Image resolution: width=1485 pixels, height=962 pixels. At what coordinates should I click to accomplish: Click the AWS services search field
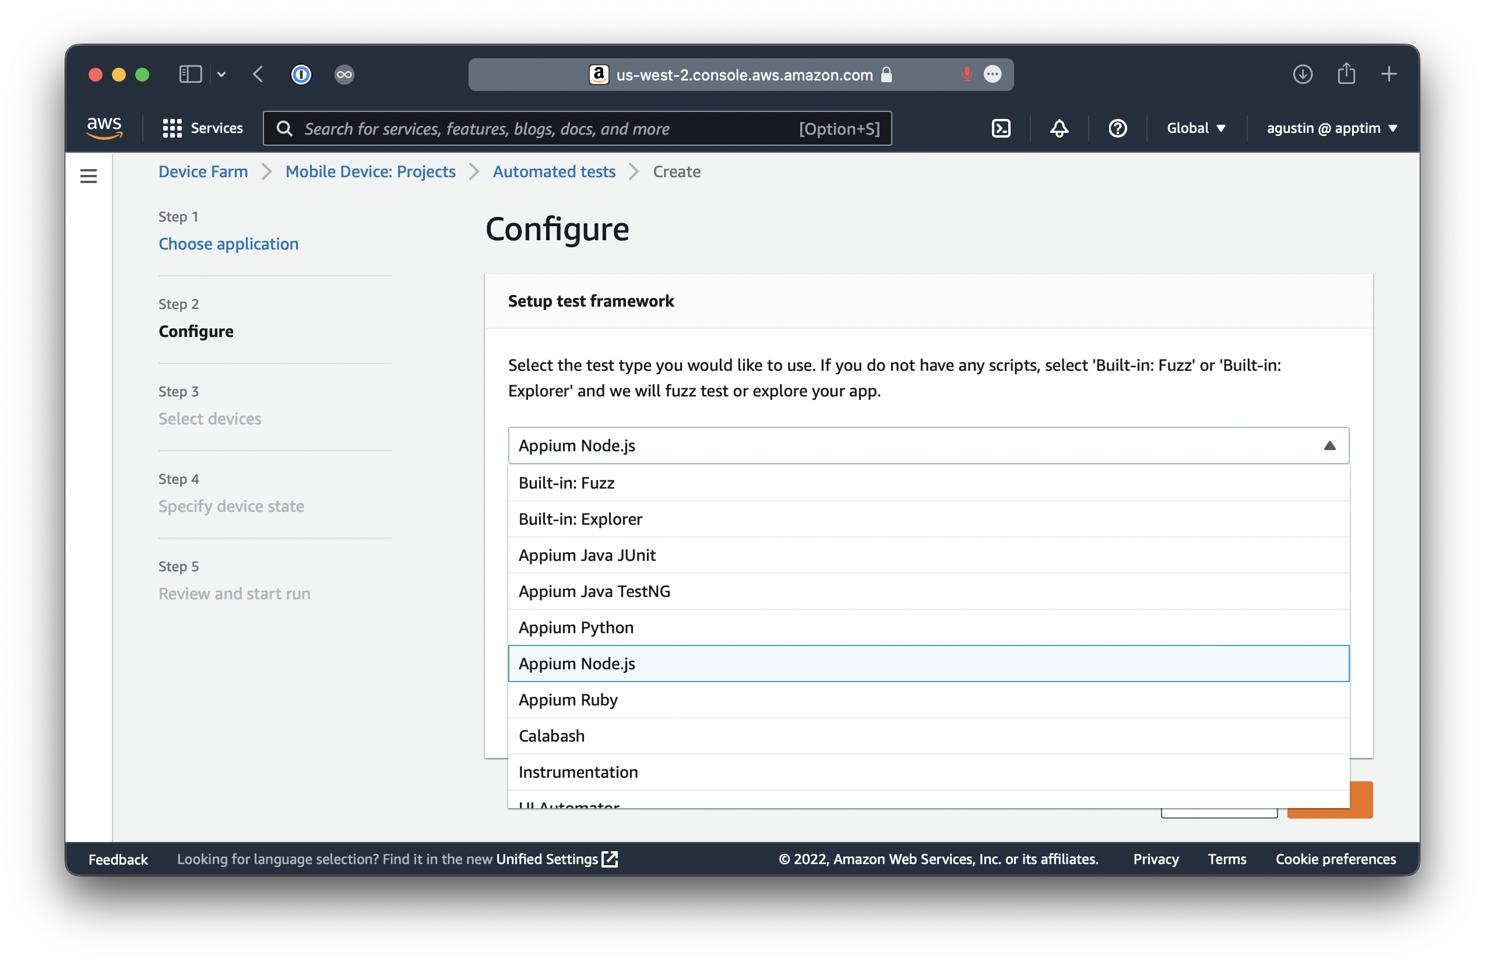click(549, 129)
